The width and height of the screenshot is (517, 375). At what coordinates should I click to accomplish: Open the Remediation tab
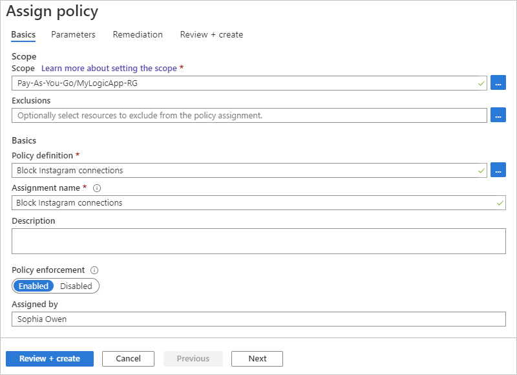click(x=138, y=35)
